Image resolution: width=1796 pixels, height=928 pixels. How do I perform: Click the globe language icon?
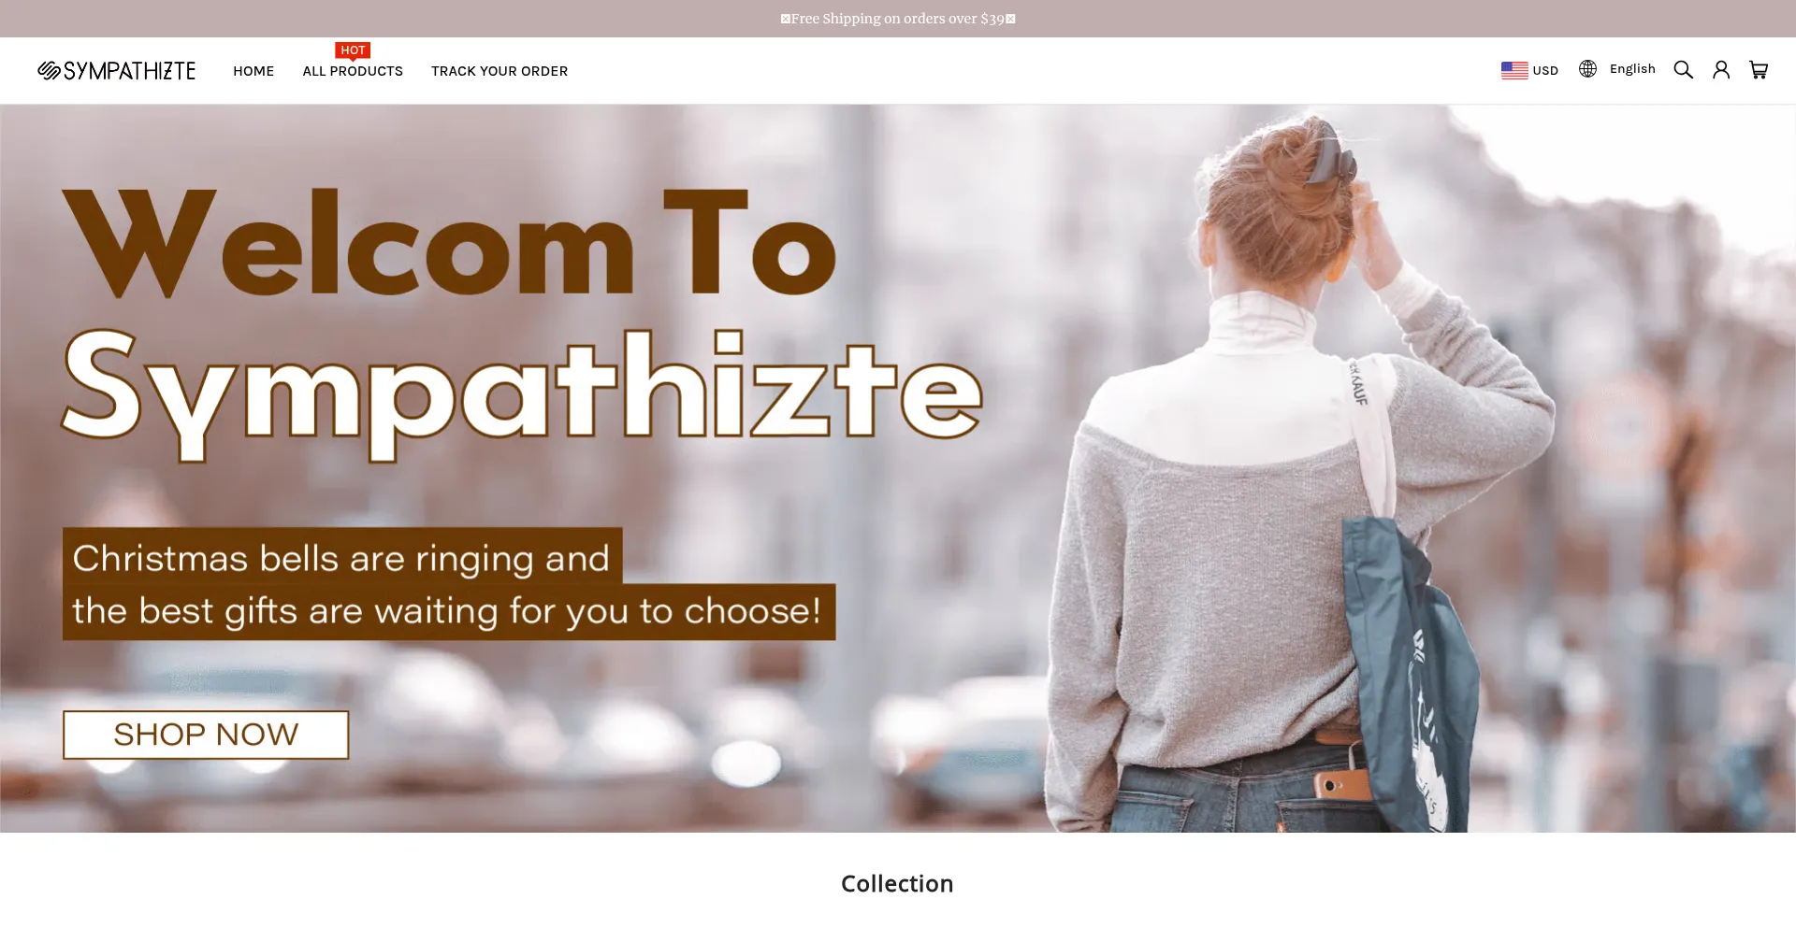[1587, 69]
